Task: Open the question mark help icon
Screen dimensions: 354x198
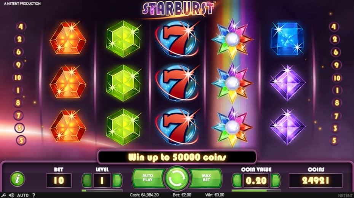Action: pyautogui.click(x=33, y=195)
